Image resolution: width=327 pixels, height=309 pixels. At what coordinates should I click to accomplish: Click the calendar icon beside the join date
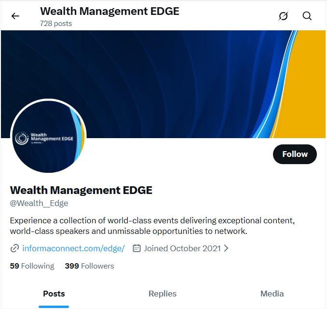(136, 248)
